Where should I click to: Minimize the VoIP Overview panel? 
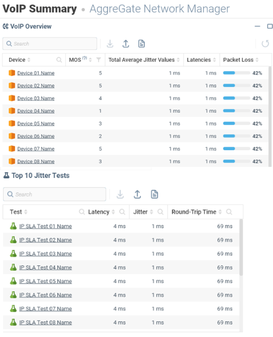pos(257,26)
